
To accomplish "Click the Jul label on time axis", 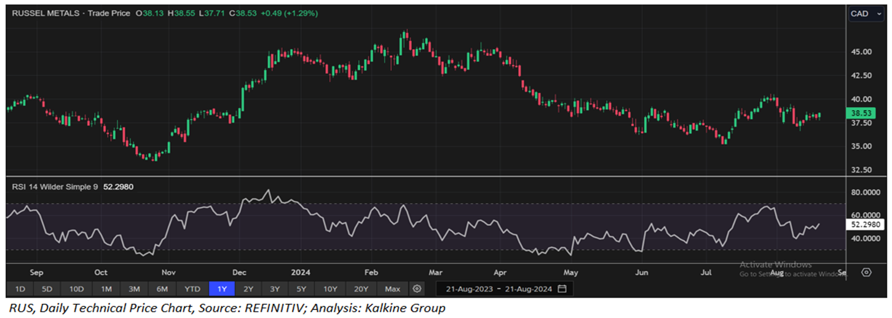I will coord(706,273).
